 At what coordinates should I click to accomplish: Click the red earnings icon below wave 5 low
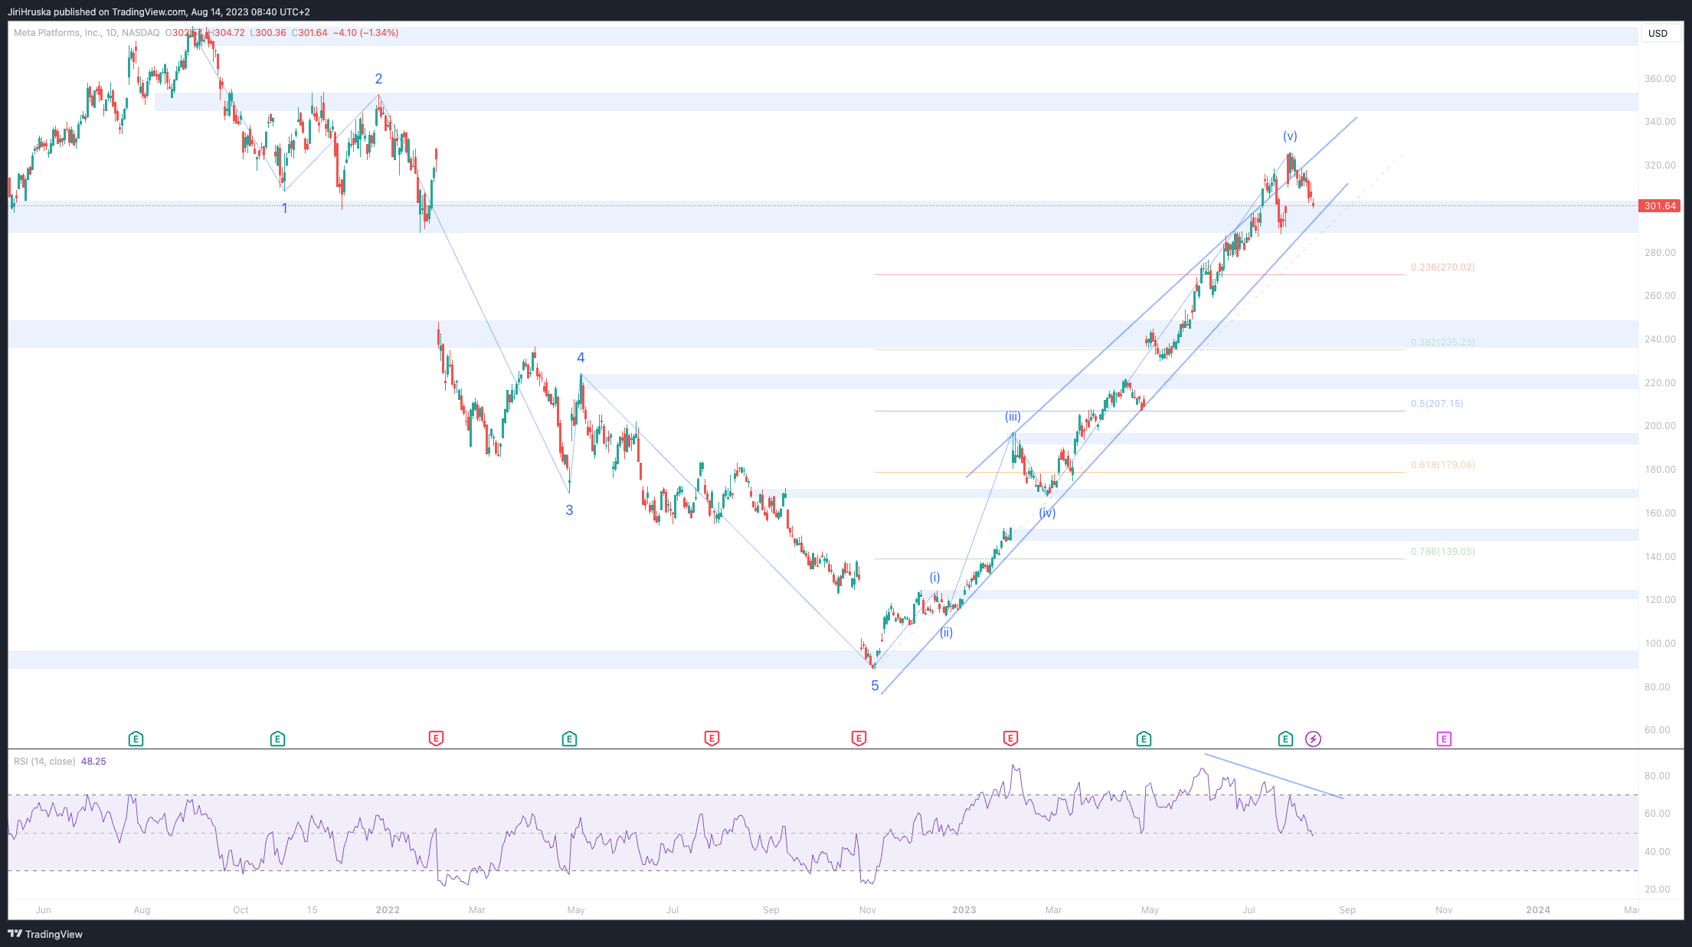click(x=859, y=739)
